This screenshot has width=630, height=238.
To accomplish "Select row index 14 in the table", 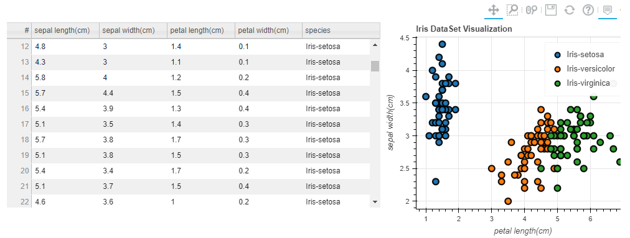I will (19, 78).
